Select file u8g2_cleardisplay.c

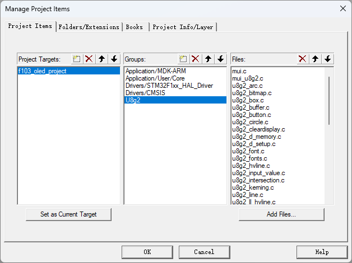[x=278, y=129]
